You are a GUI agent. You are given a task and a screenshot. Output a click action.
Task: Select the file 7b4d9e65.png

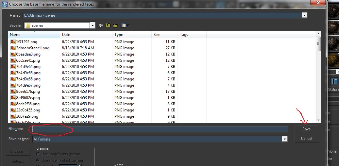pos(28,73)
